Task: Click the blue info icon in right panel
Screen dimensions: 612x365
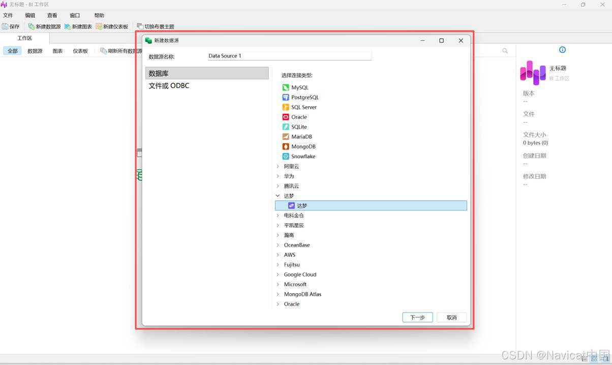Action: click(x=562, y=50)
